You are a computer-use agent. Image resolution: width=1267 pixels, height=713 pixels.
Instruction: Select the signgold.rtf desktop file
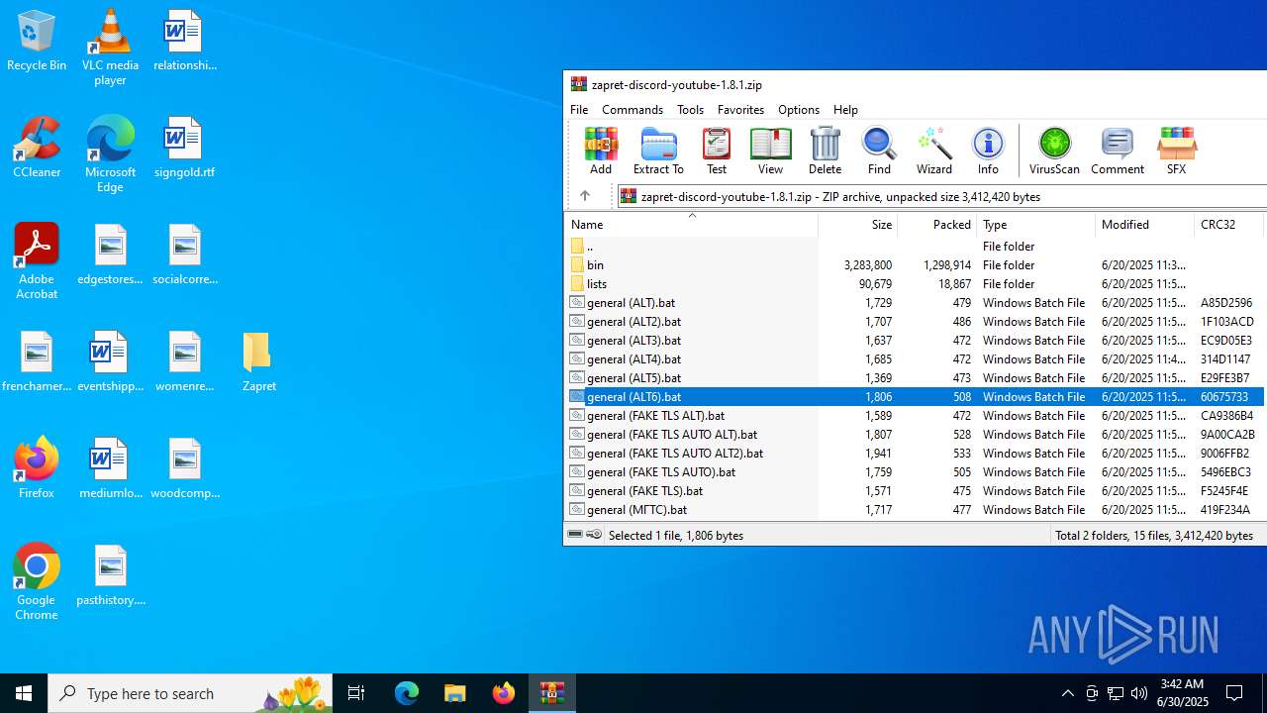coord(184,148)
